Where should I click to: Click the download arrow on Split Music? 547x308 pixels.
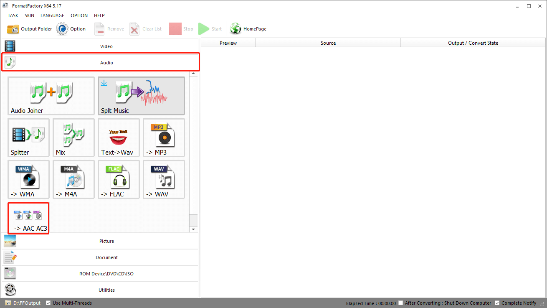click(104, 83)
